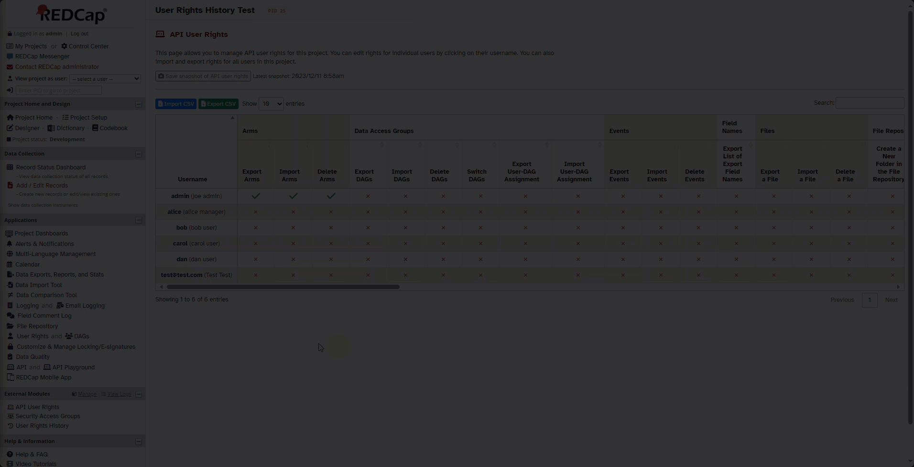914x467 pixels.
Task: Toggle admin's Import Arms checkmark
Action: click(293, 196)
